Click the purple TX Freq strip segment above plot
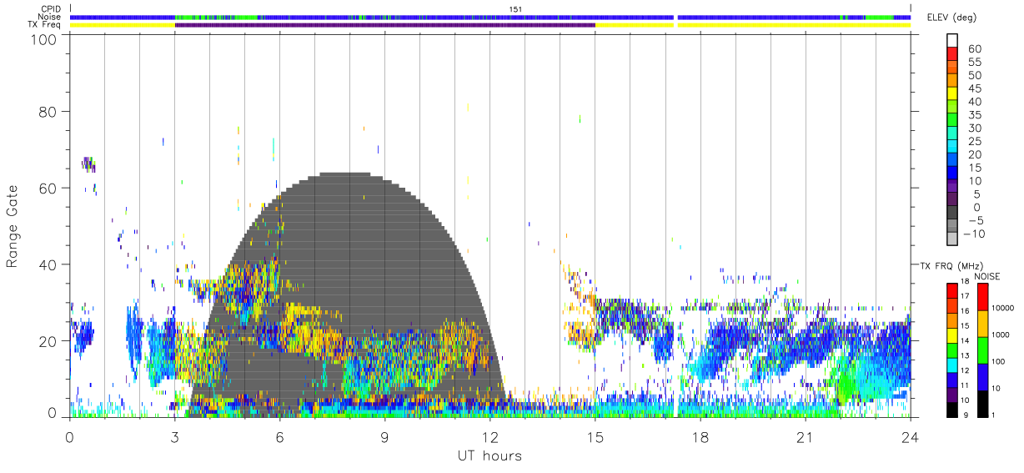Viewport: 1024px width, 473px height. [x=385, y=25]
